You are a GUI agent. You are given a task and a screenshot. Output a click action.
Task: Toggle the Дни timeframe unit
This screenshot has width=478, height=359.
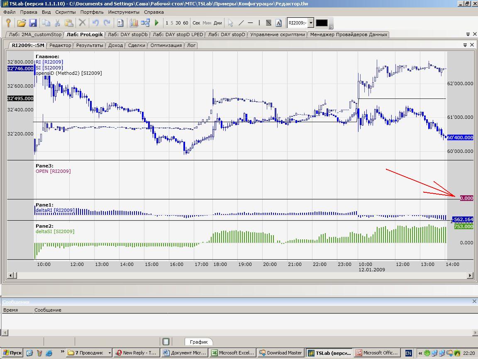pyautogui.click(x=217, y=23)
